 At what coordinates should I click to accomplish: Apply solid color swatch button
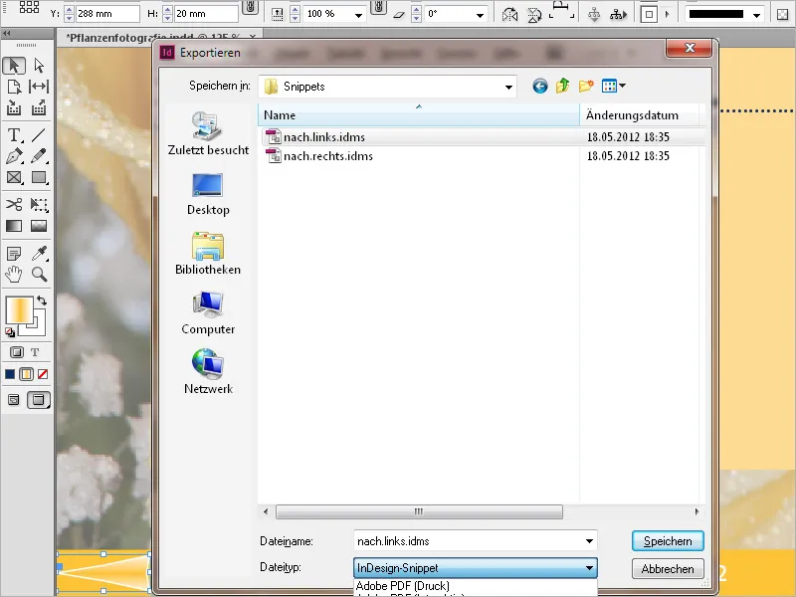(10, 375)
